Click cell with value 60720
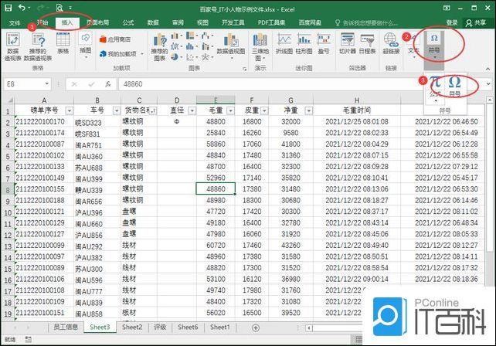Image resolution: width=496 pixels, height=346 pixels. pyautogui.click(x=216, y=246)
